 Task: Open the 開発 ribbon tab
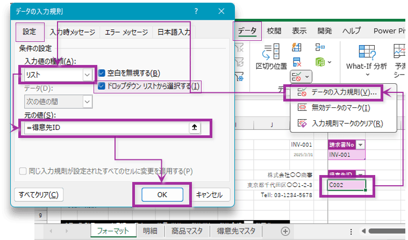tap(325, 31)
